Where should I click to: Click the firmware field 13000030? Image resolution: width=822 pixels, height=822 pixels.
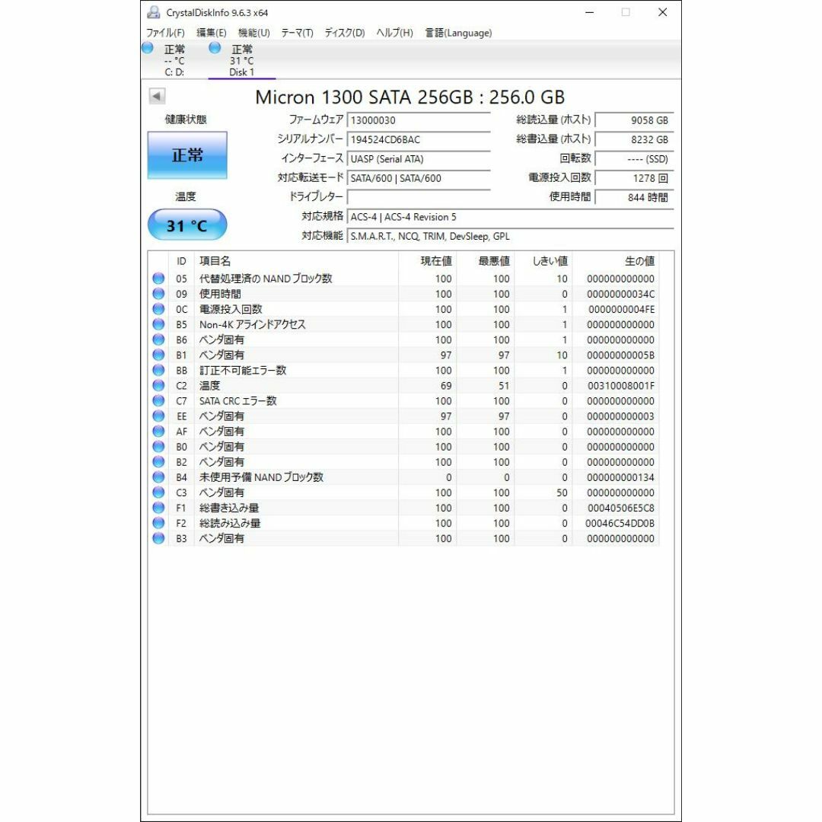(419, 120)
